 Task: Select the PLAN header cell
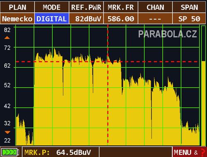(17, 7)
